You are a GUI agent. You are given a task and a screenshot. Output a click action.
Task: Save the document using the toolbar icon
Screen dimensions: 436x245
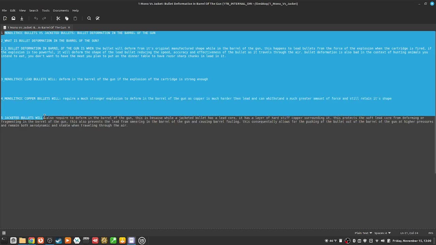(22, 18)
